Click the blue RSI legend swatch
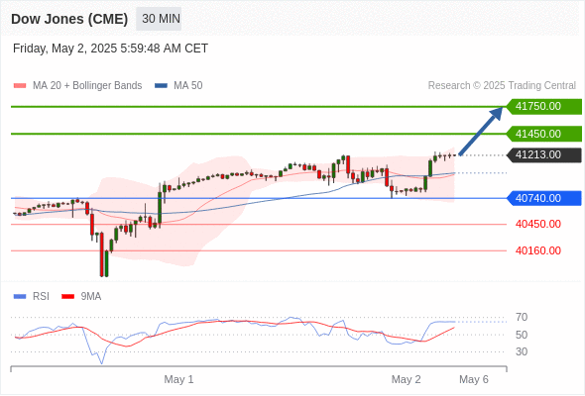The width and height of the screenshot is (585, 396). coord(20,297)
